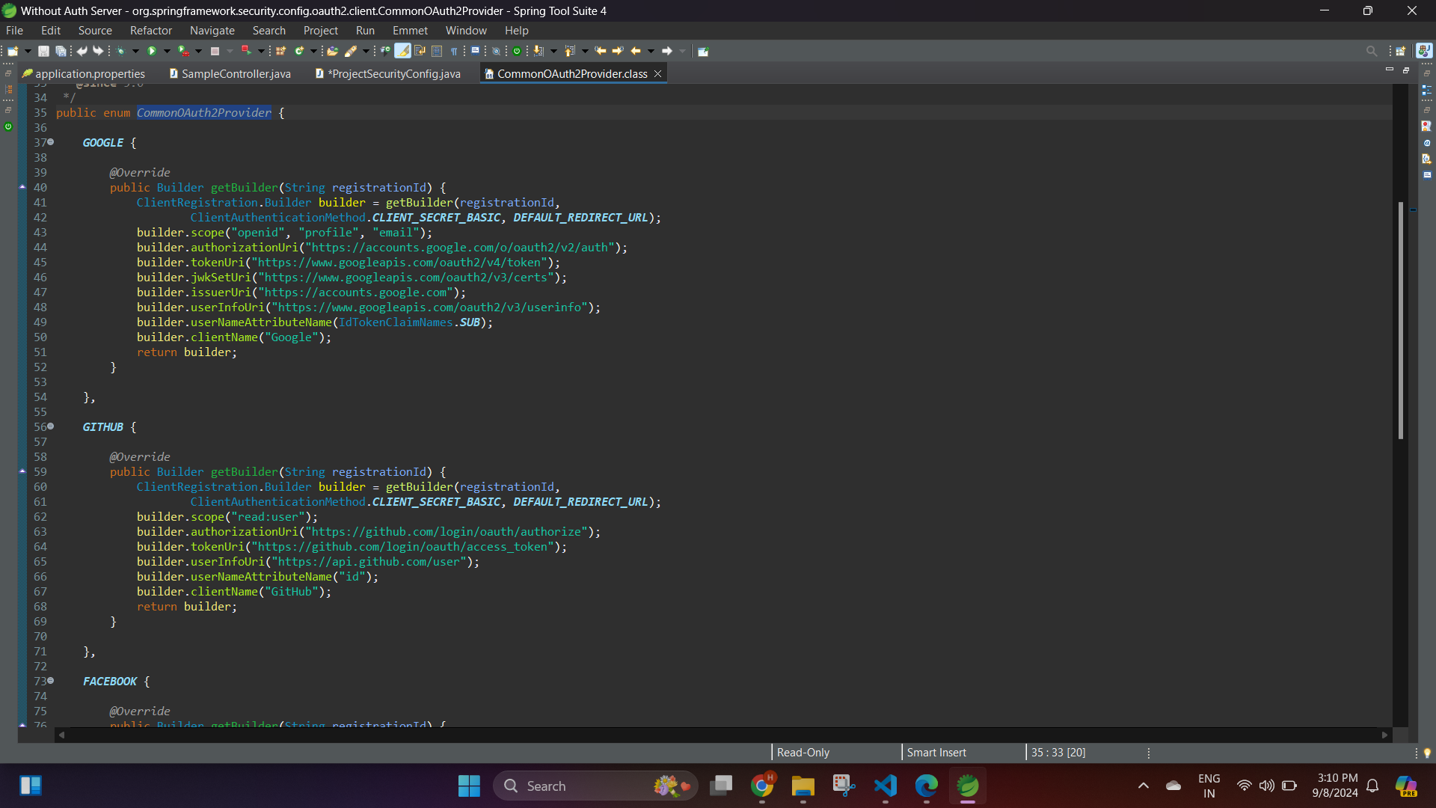Open the Run configurations dropdown arrow
This screenshot has width=1436, height=808.
[167, 51]
